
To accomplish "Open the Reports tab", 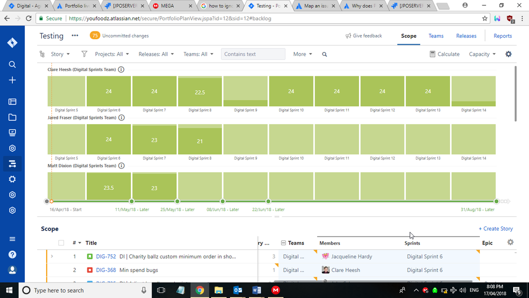I will coord(503,36).
